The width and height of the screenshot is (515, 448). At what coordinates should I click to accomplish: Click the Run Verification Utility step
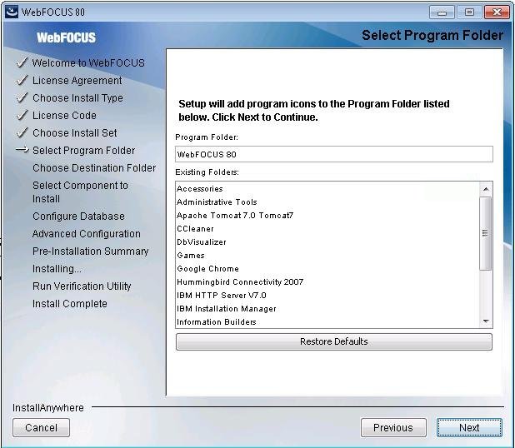coord(82,286)
